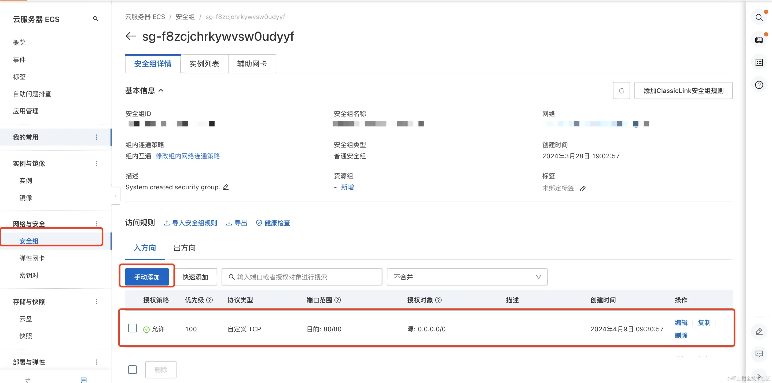Switch to the 实例列表 tab

pyautogui.click(x=204, y=64)
